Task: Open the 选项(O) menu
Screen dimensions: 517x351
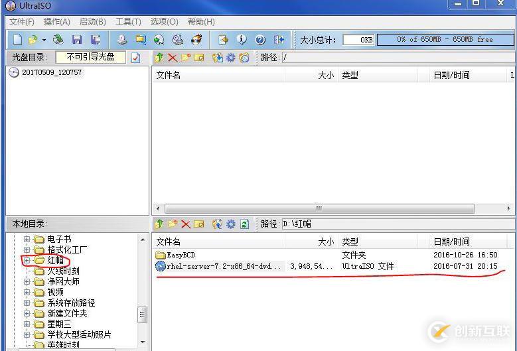Action: [x=164, y=22]
